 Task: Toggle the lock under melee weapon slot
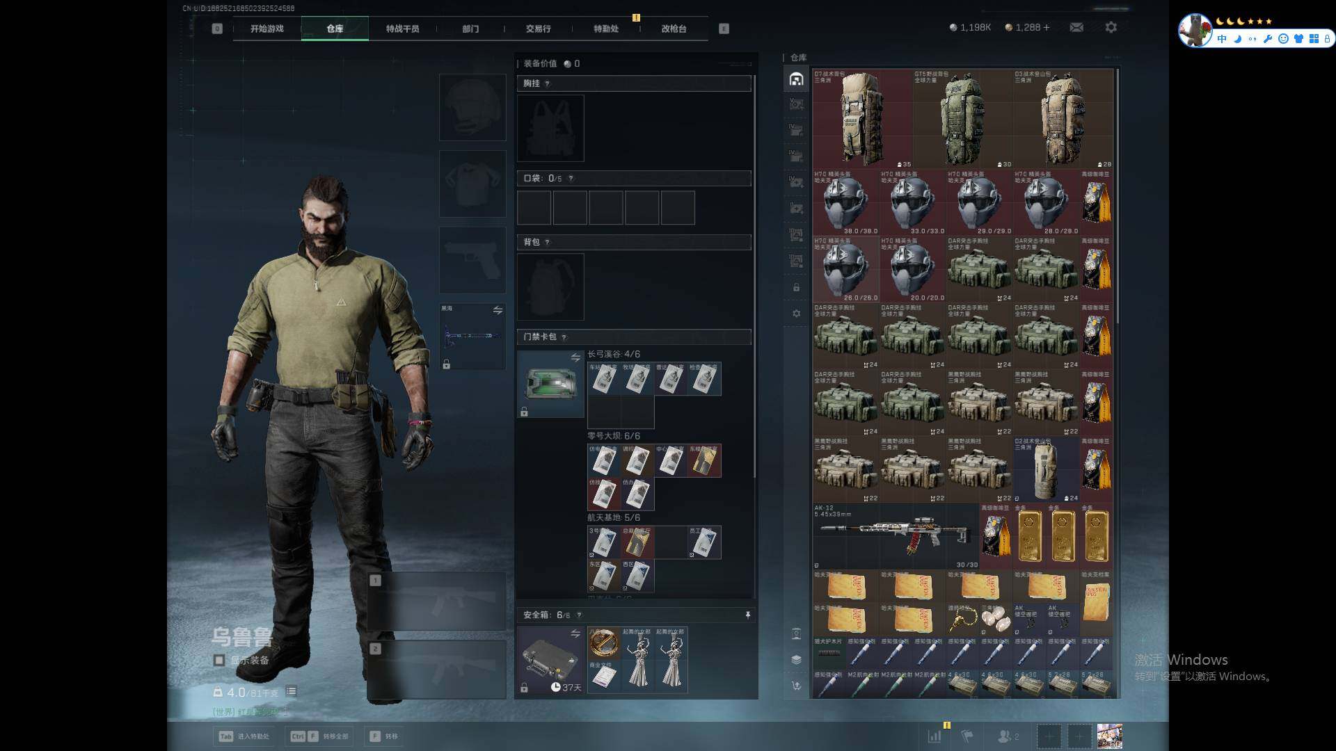446,364
